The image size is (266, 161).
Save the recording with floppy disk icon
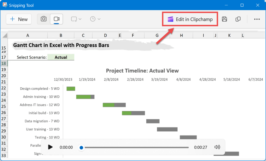(x=224, y=19)
